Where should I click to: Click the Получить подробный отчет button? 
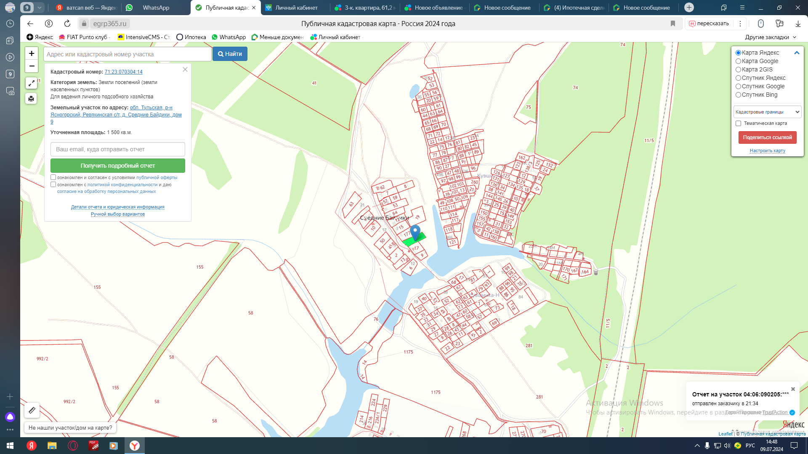click(118, 166)
